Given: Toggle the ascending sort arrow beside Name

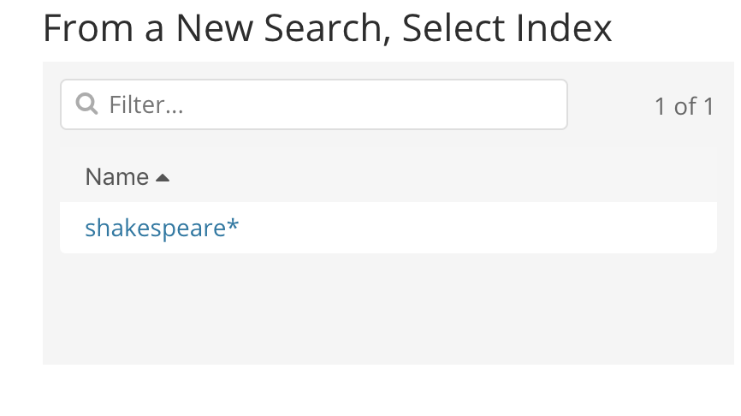Looking at the screenshot, I should 163,178.
